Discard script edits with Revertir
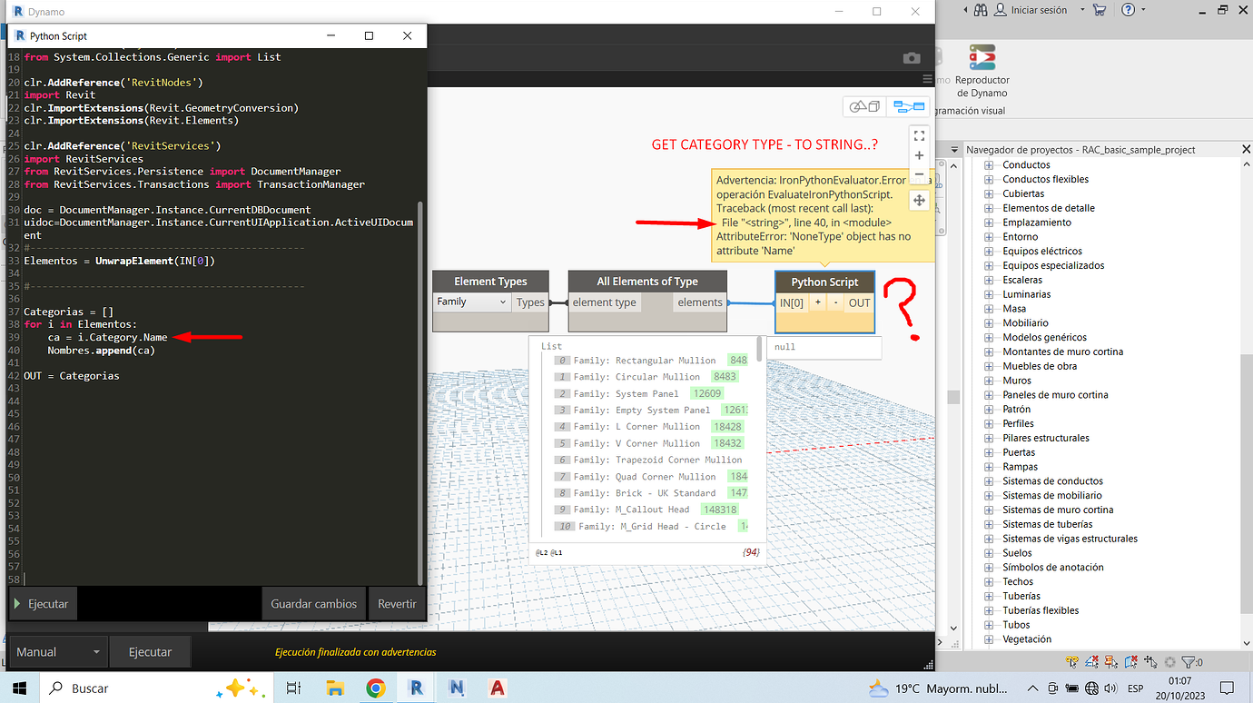This screenshot has width=1253, height=703. pyautogui.click(x=397, y=603)
